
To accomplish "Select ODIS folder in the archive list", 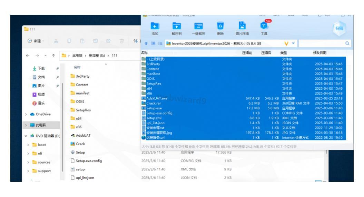I will (244, 79).
